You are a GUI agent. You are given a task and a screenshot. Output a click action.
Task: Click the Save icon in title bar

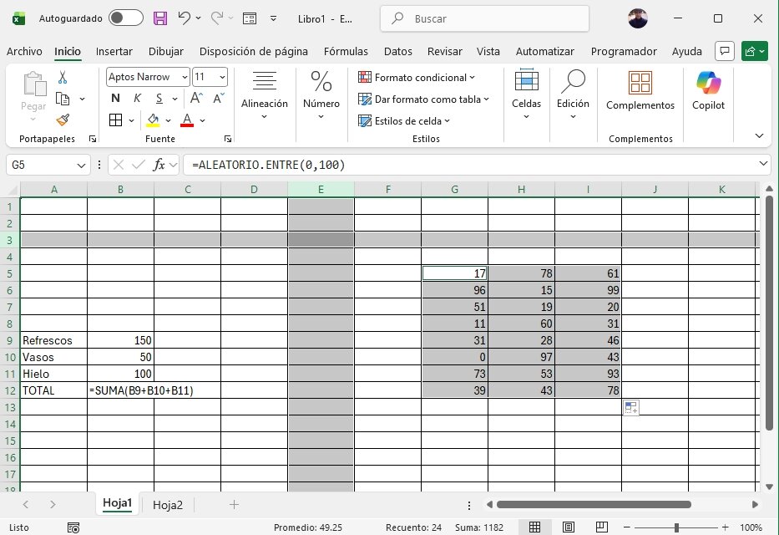160,18
